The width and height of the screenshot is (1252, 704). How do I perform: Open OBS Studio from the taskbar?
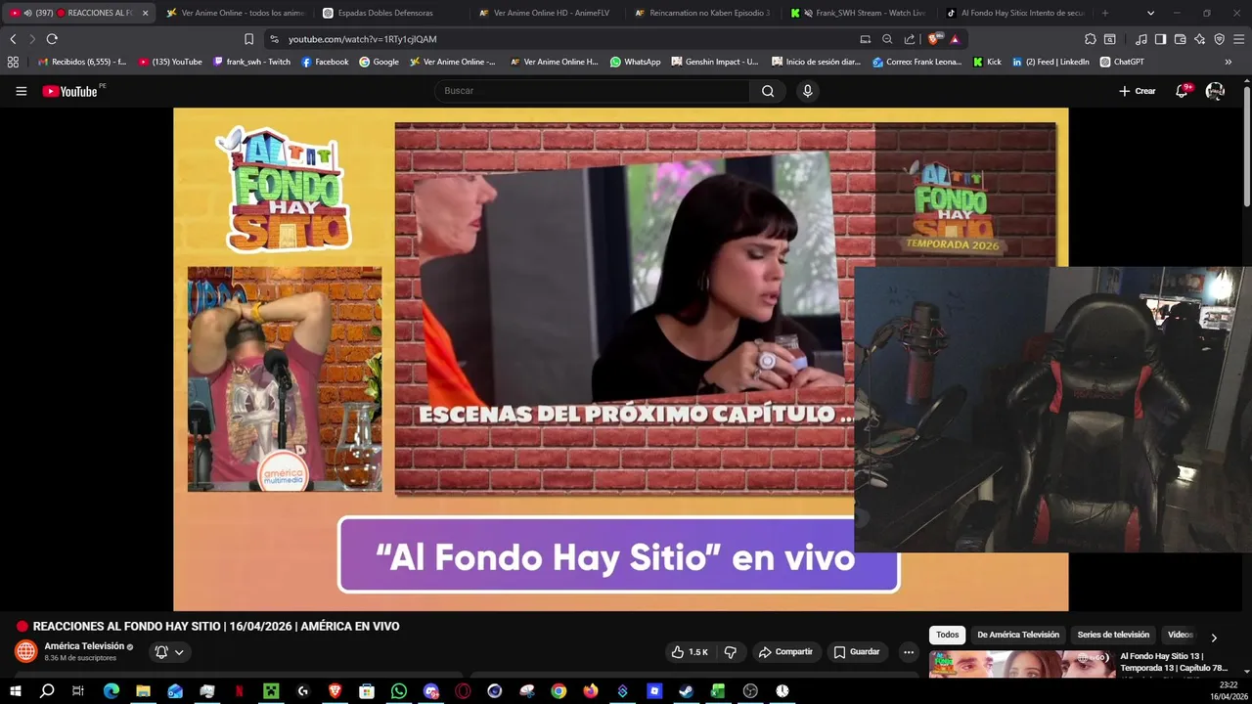750,691
